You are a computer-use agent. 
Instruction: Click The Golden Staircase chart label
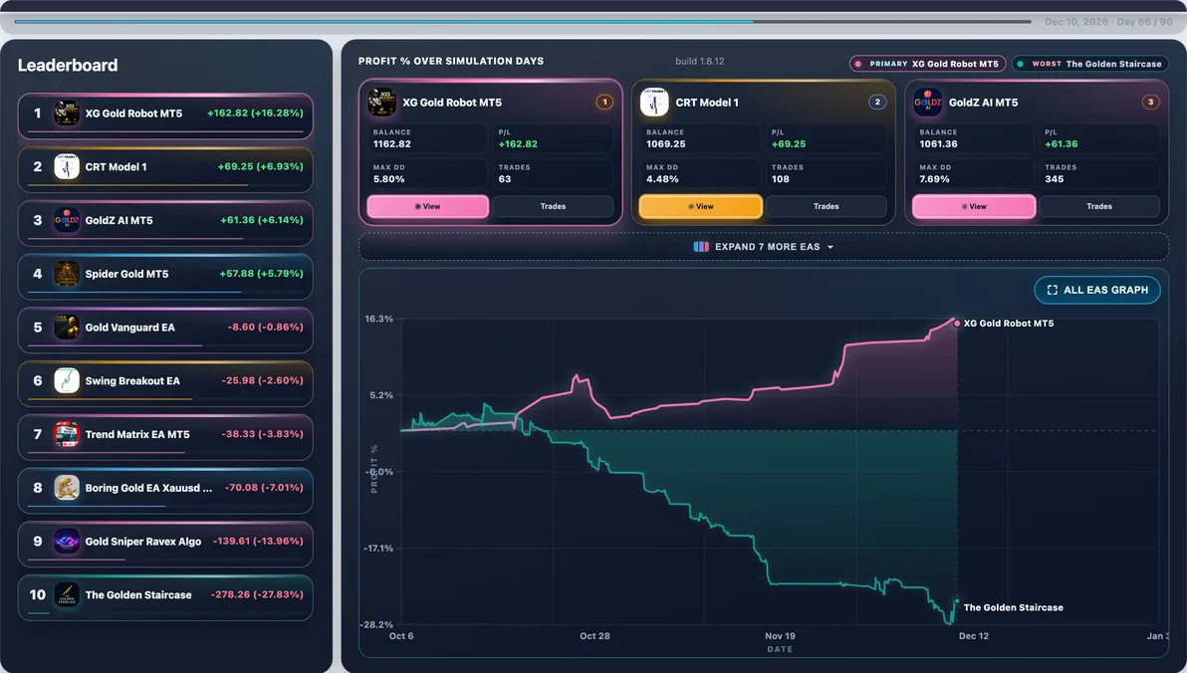pyautogui.click(x=1013, y=608)
